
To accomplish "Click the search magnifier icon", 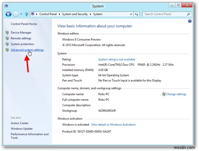I will (x=189, y=14).
